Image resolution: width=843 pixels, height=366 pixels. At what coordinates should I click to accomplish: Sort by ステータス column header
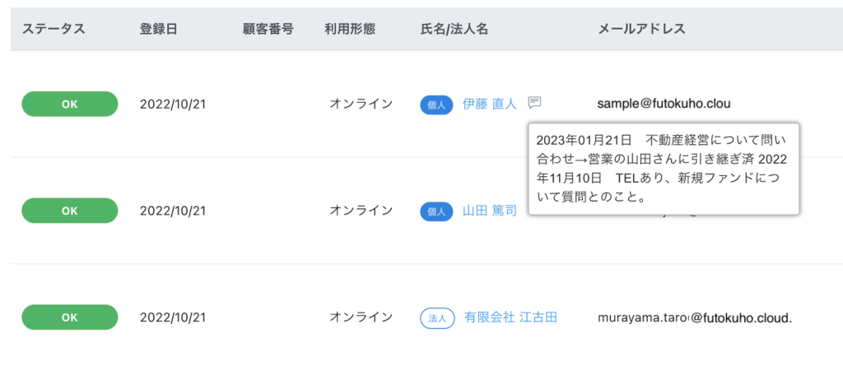53,29
